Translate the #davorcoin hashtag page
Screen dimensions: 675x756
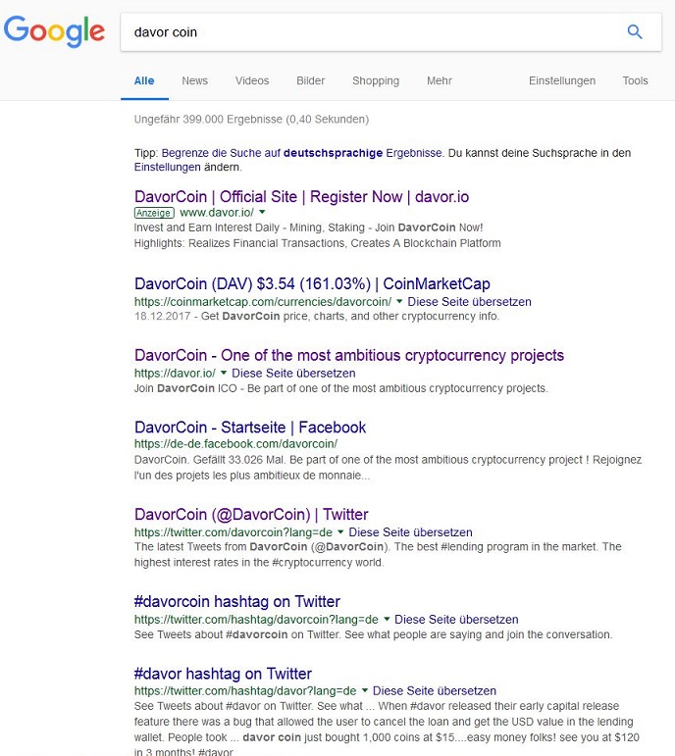(x=456, y=620)
